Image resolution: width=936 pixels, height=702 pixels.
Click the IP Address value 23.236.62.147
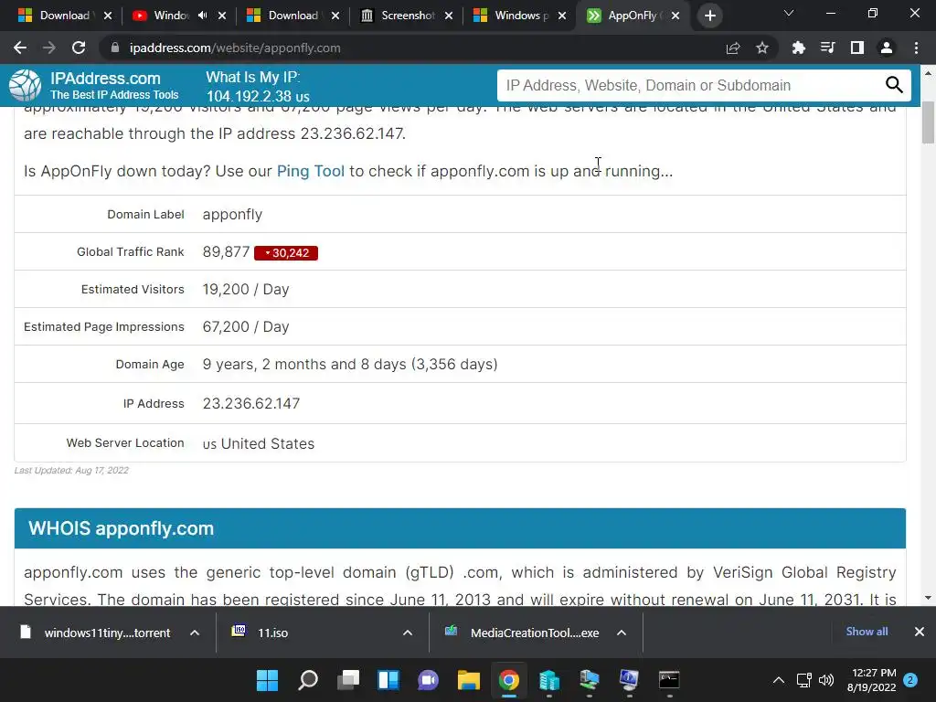click(251, 403)
